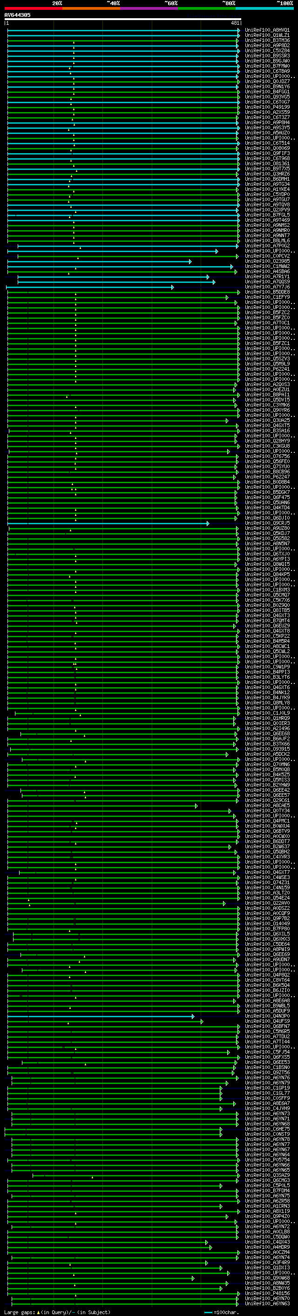Image resolution: width=298 pixels, height=1316 pixels.
Task: Choose the UniRef100_C0PCY2 hit
Action: pos(267,256)
